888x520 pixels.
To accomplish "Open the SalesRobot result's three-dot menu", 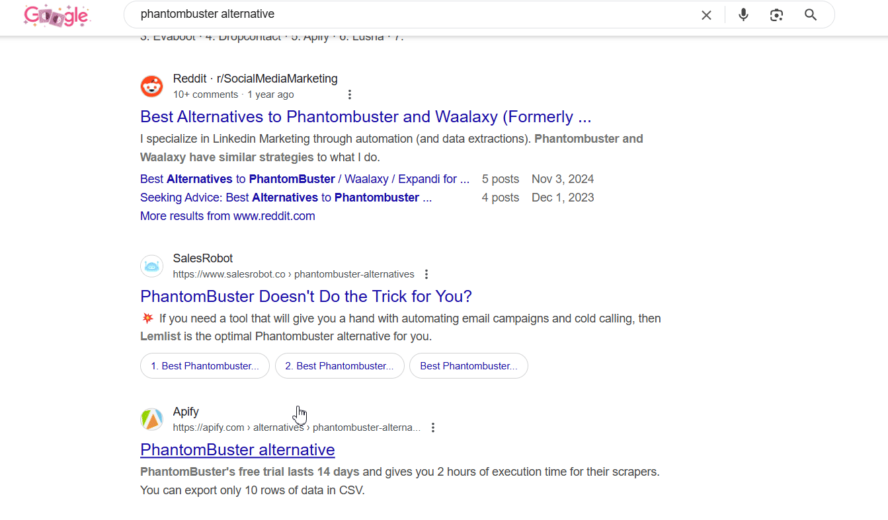I will tap(426, 274).
